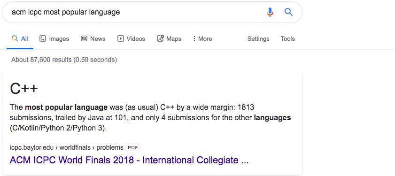Click the News tab newspaper icon
This screenshot has width=395, height=176.
click(x=84, y=38)
